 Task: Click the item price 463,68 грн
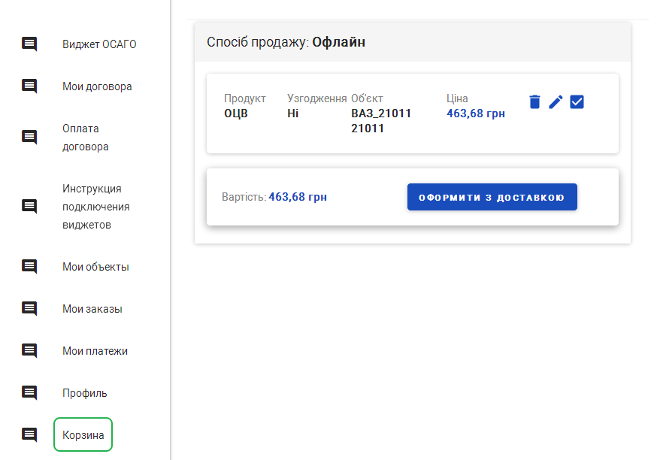[x=476, y=113]
